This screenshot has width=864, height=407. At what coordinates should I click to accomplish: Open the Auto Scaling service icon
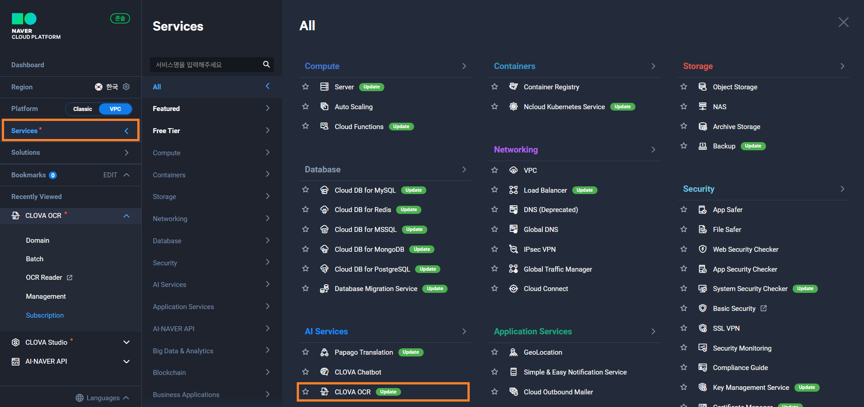click(324, 106)
